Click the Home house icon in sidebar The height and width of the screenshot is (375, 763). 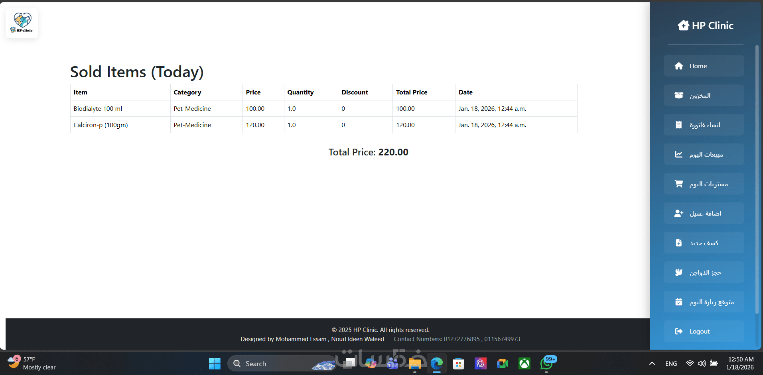(678, 66)
